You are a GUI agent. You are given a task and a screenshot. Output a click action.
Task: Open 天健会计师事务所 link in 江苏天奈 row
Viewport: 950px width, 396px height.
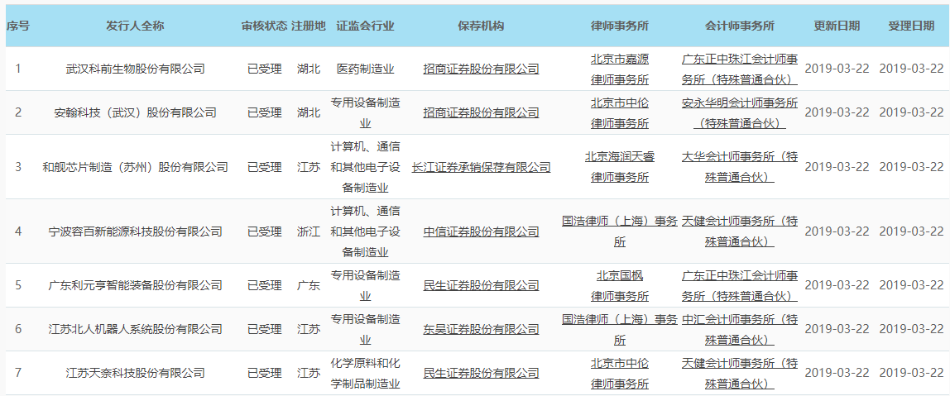click(x=740, y=373)
